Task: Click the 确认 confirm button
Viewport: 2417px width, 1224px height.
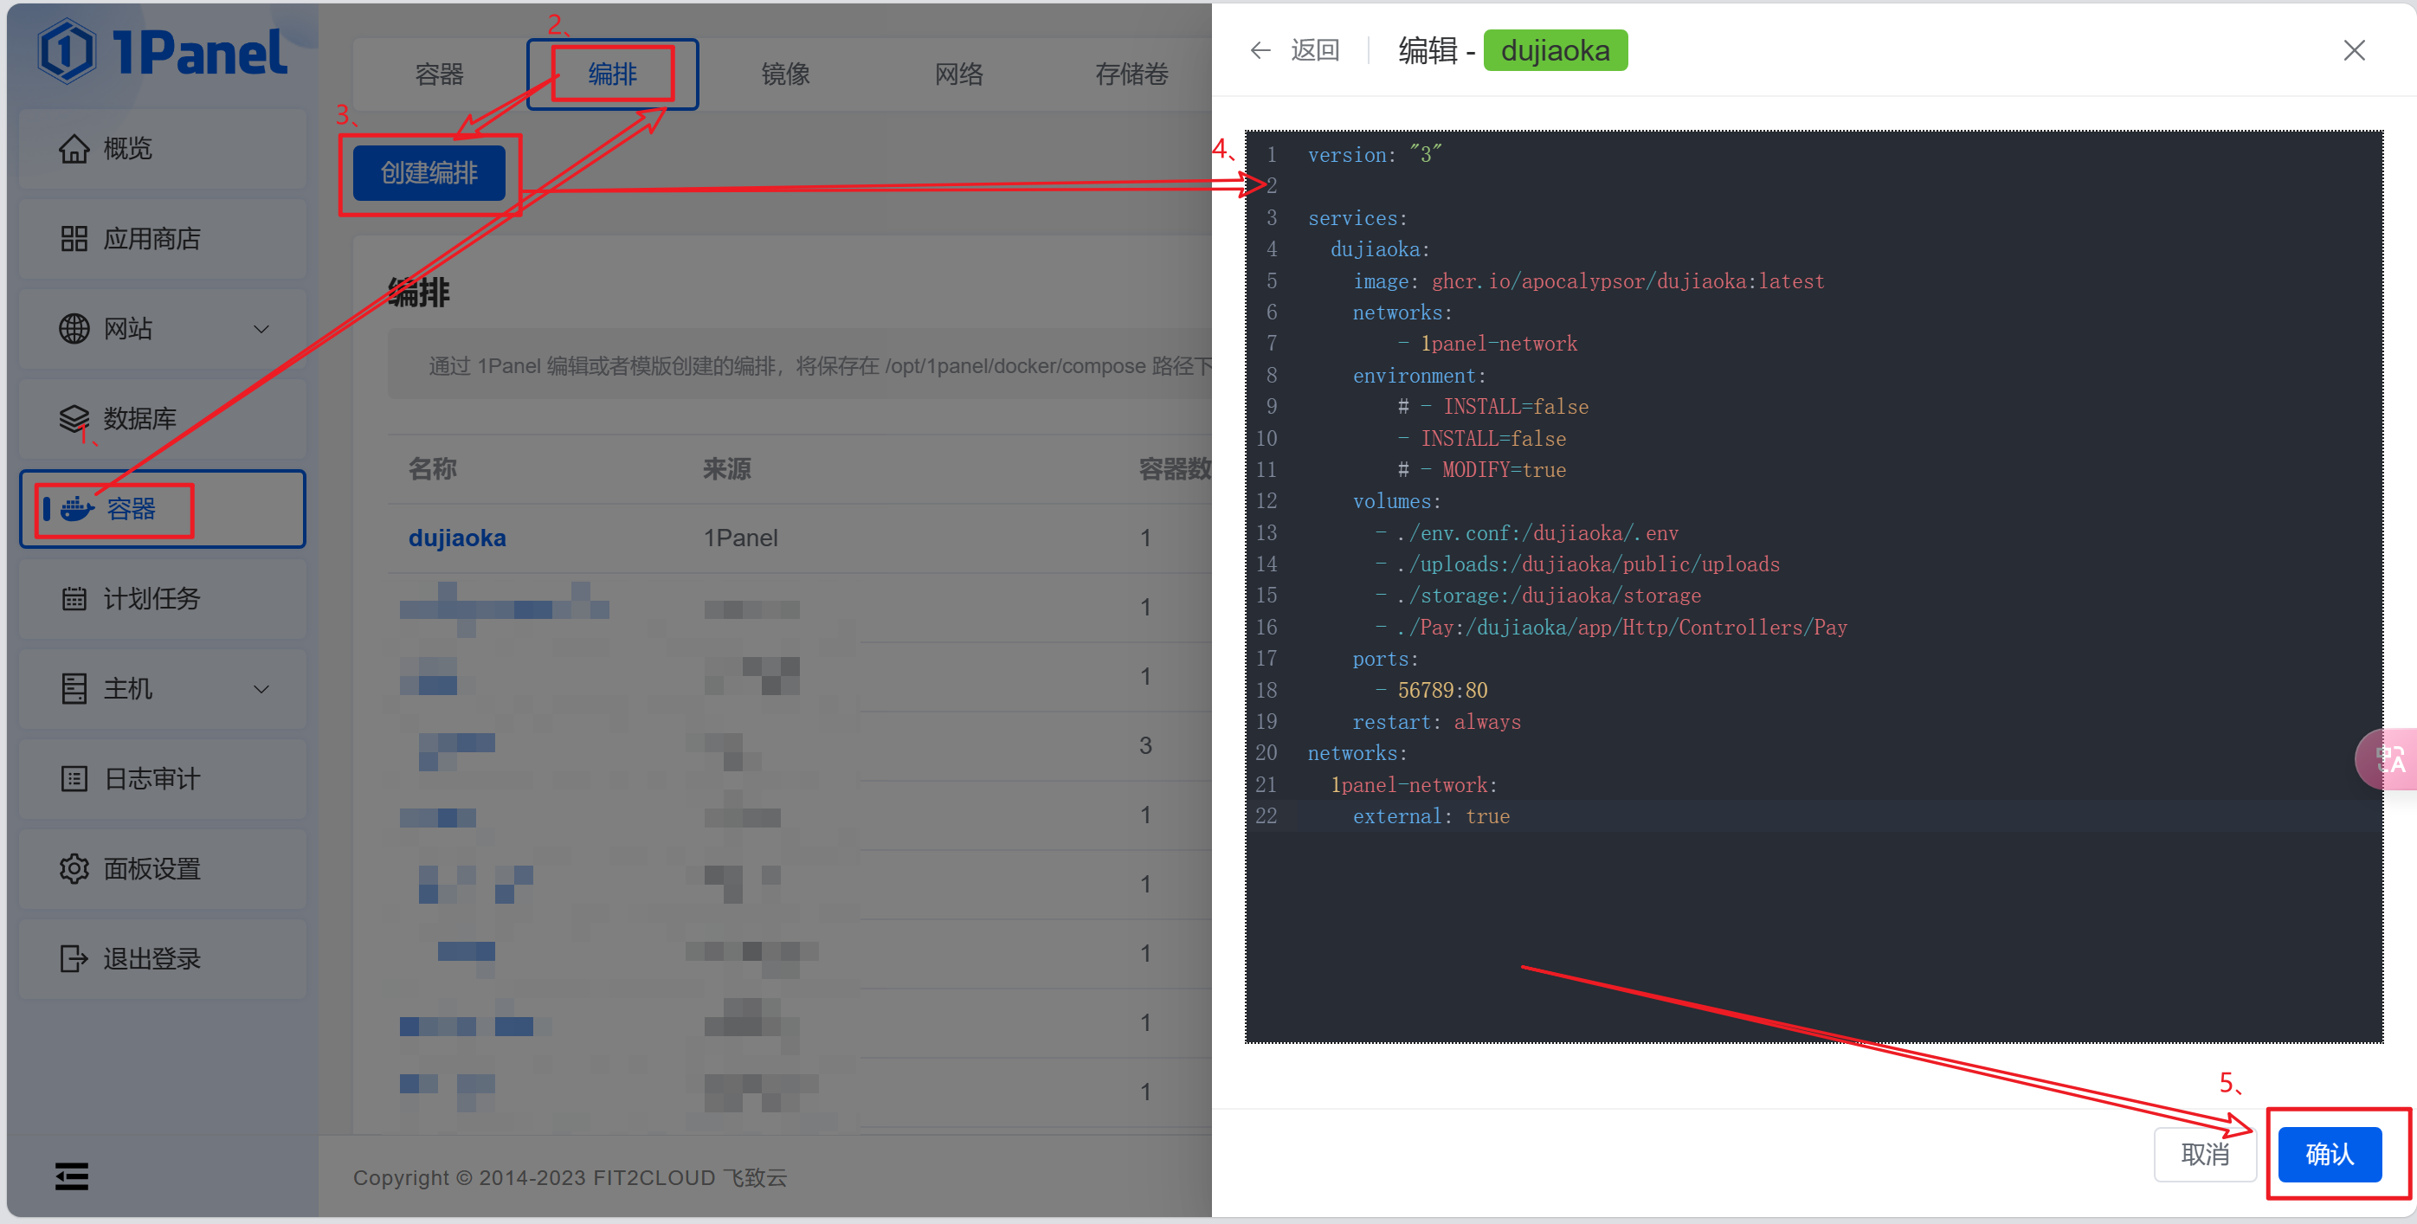Action: click(x=2329, y=1154)
